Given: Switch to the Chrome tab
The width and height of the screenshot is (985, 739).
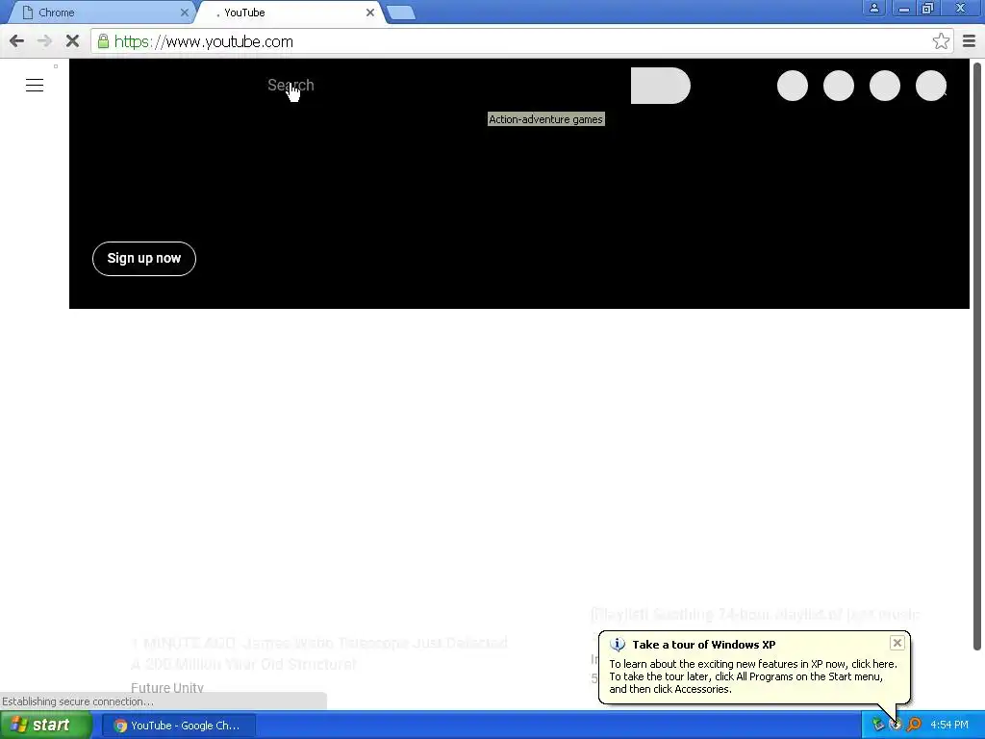Looking at the screenshot, I should click(x=100, y=13).
